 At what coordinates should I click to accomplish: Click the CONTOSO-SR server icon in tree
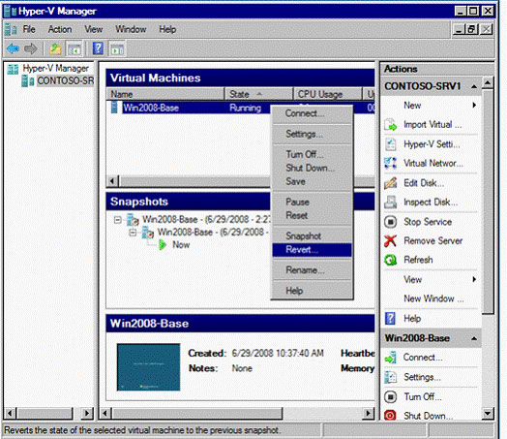(x=27, y=81)
